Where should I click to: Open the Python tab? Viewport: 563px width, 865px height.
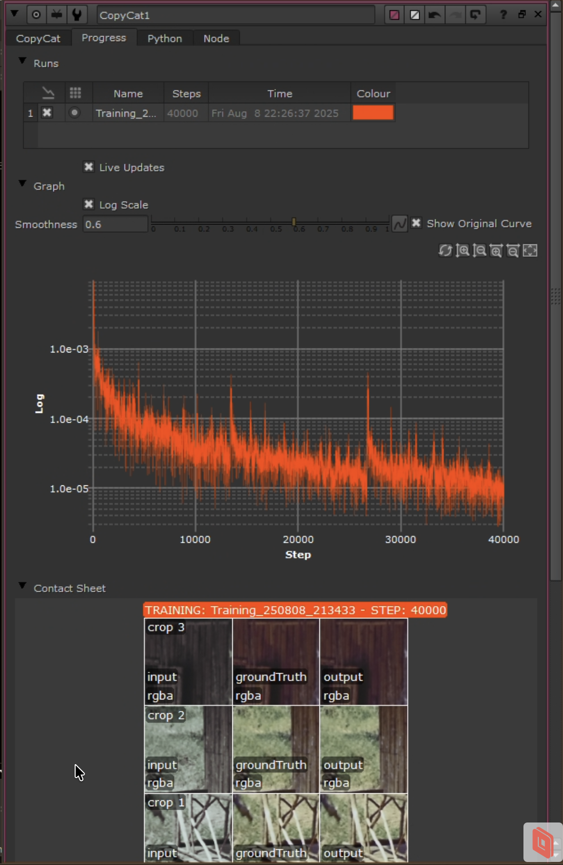pos(165,39)
